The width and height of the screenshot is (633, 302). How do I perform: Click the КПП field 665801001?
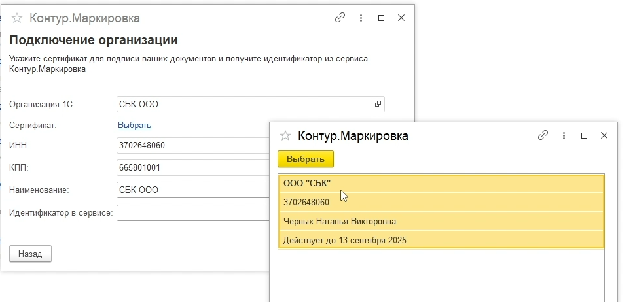click(x=193, y=168)
